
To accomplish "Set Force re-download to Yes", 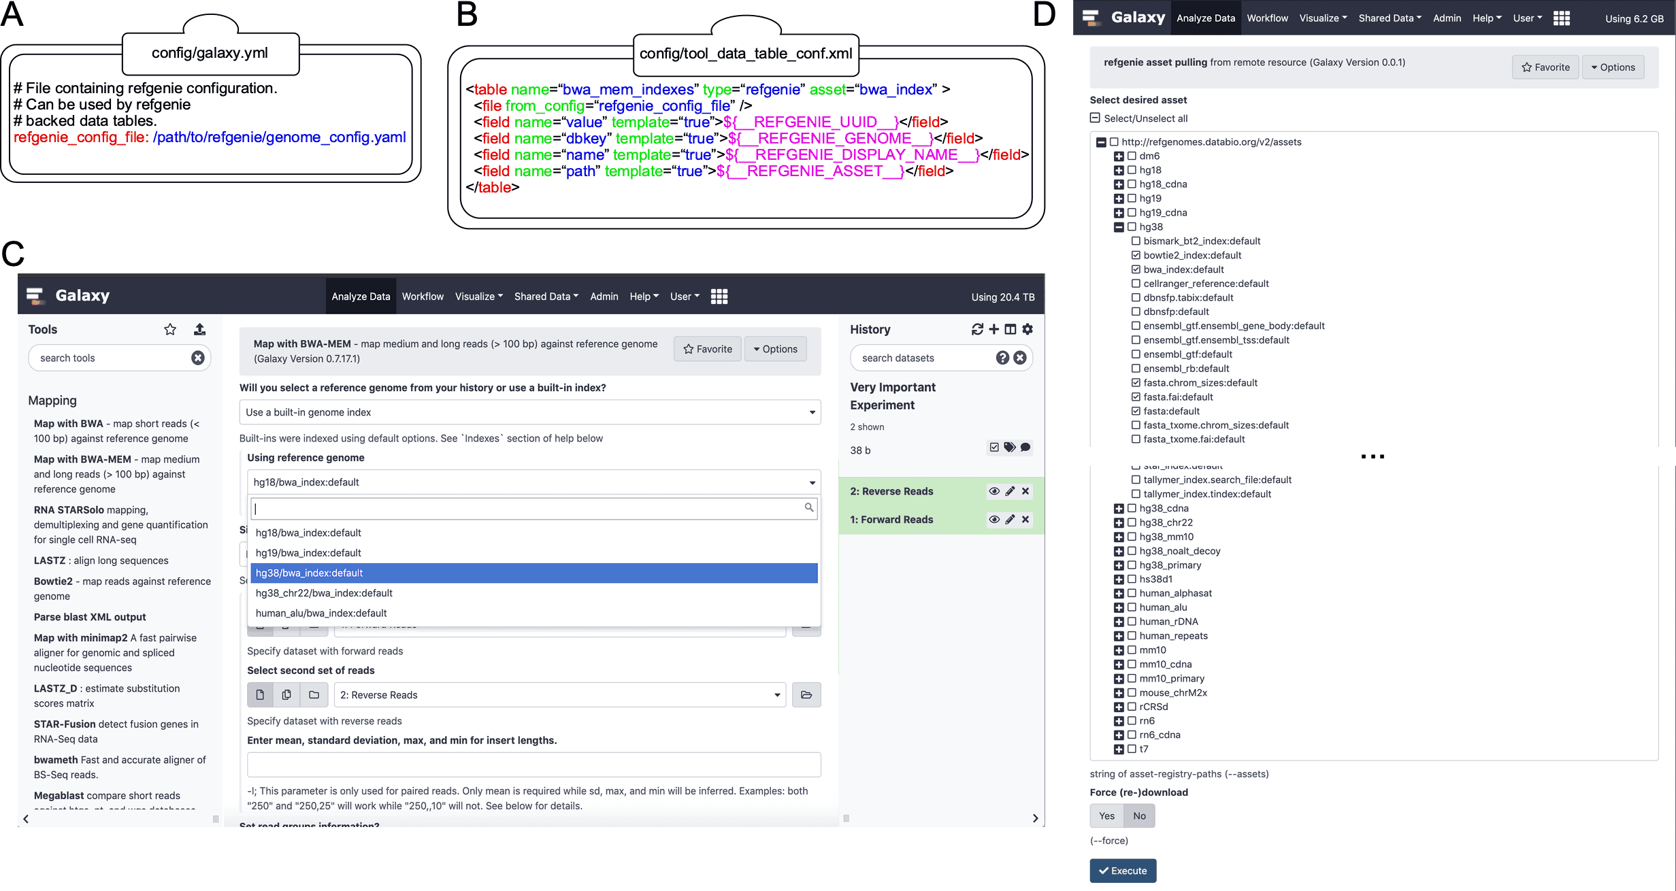I will (x=1107, y=816).
